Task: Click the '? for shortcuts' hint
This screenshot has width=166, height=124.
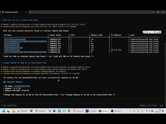Action: 9,105
